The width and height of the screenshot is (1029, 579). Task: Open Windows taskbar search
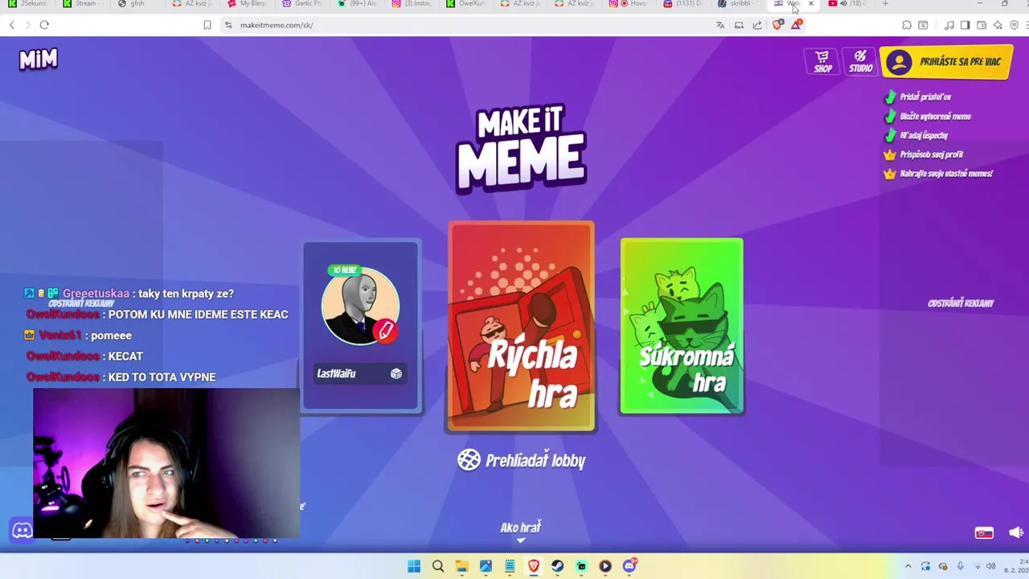(438, 566)
